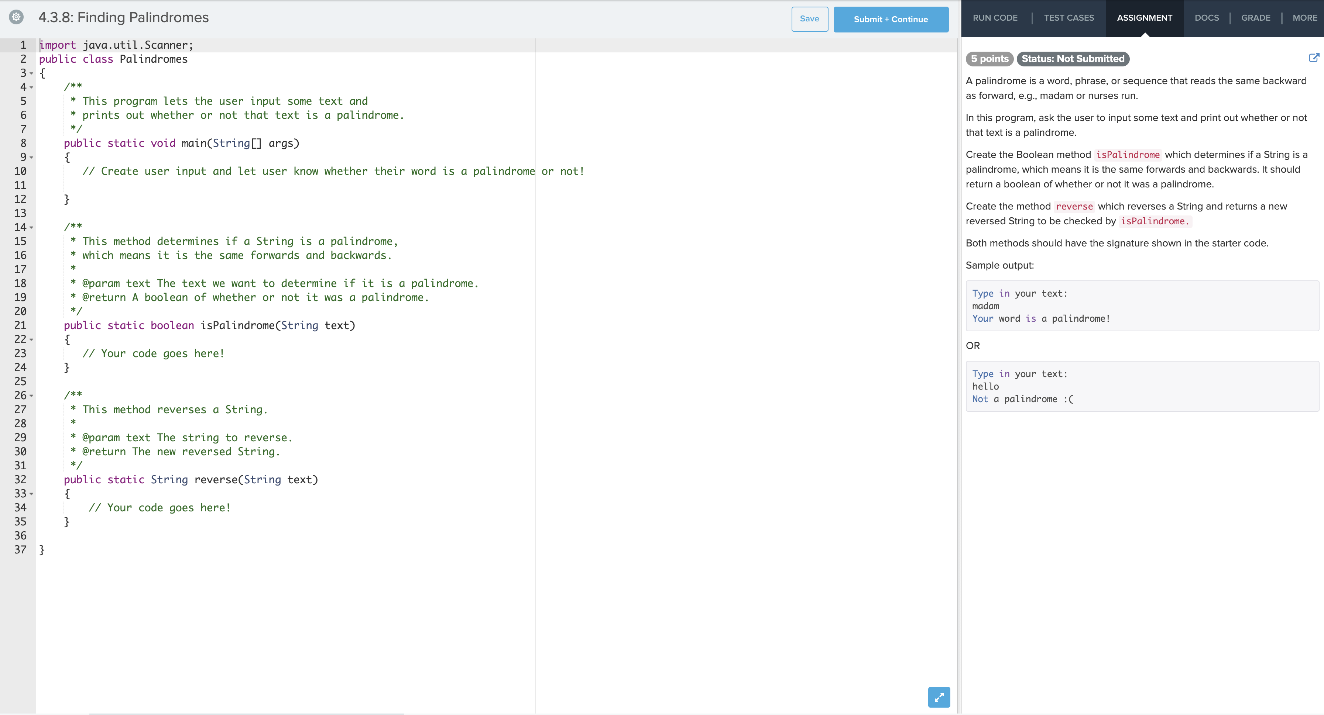Place cursor on empty line 11 in main

(206, 186)
